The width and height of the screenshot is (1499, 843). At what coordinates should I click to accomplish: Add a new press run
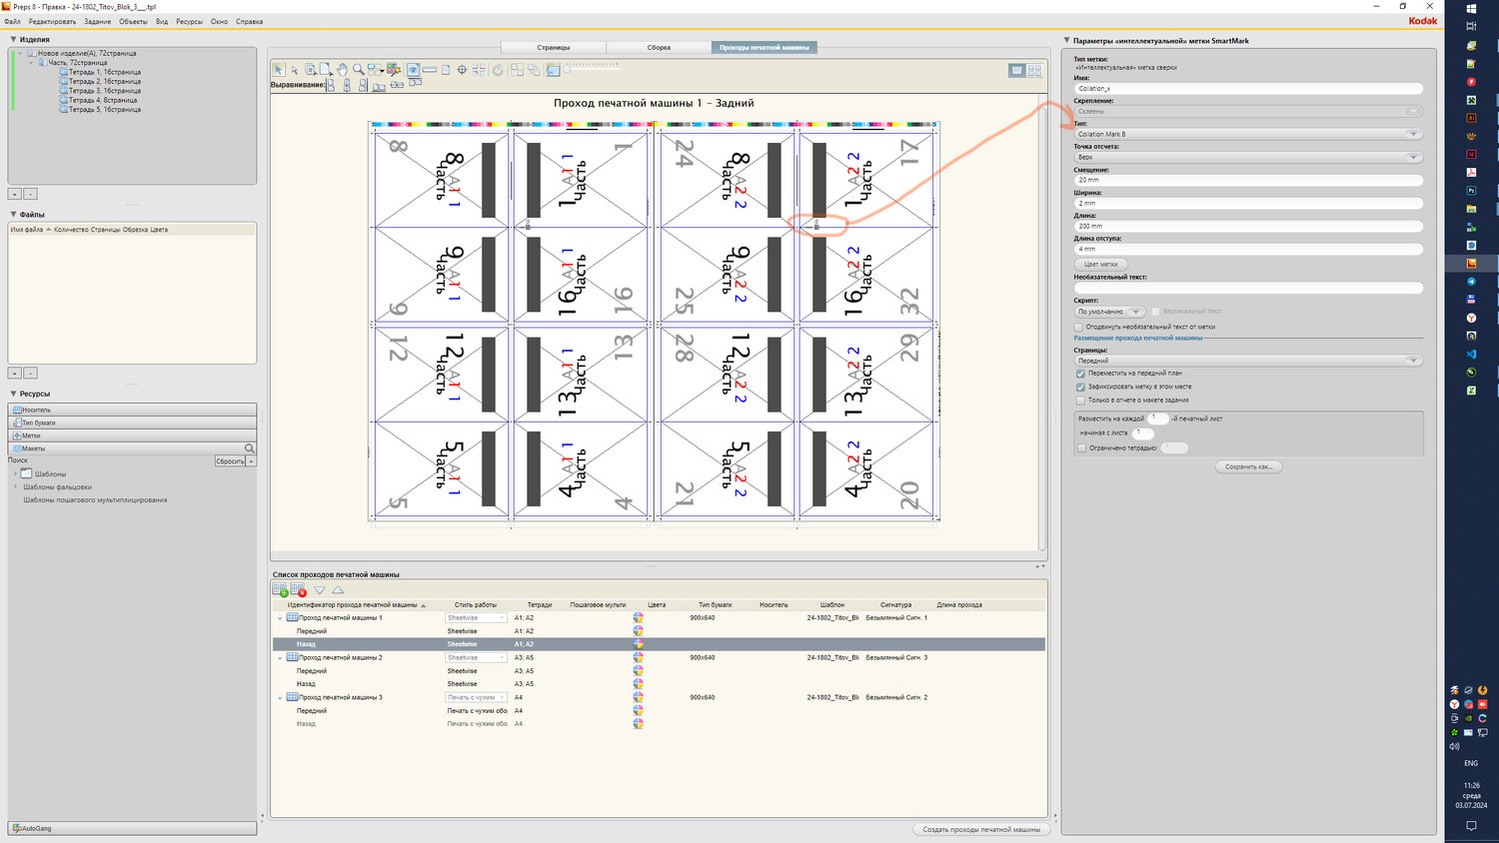pyautogui.click(x=280, y=590)
